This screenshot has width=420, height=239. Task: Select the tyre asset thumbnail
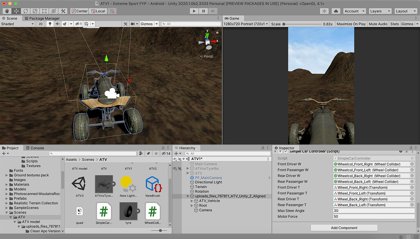(x=128, y=211)
